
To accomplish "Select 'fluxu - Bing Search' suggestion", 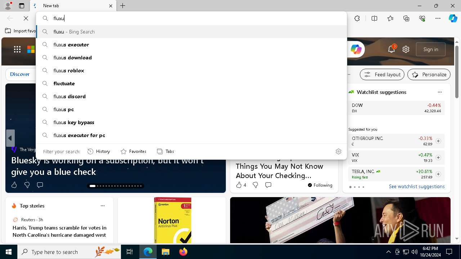I will (191, 32).
